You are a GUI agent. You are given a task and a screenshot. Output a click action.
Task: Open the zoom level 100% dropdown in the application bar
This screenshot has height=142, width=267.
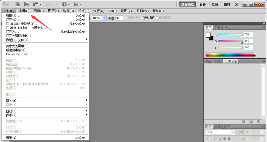coord(52,4)
